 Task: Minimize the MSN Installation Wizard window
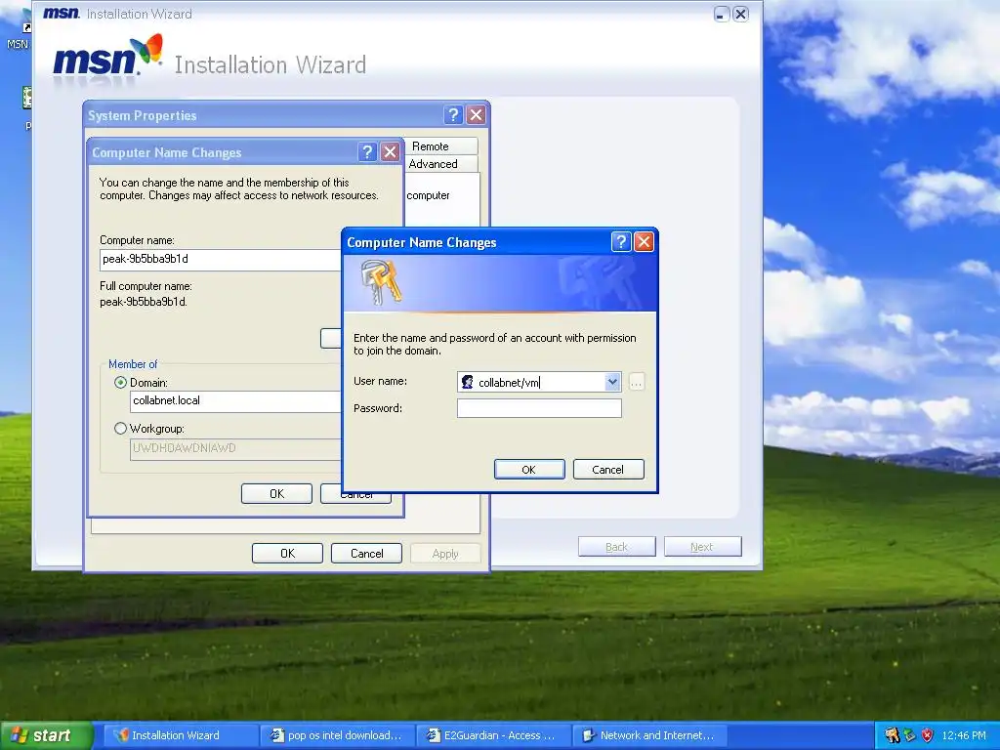(x=722, y=14)
